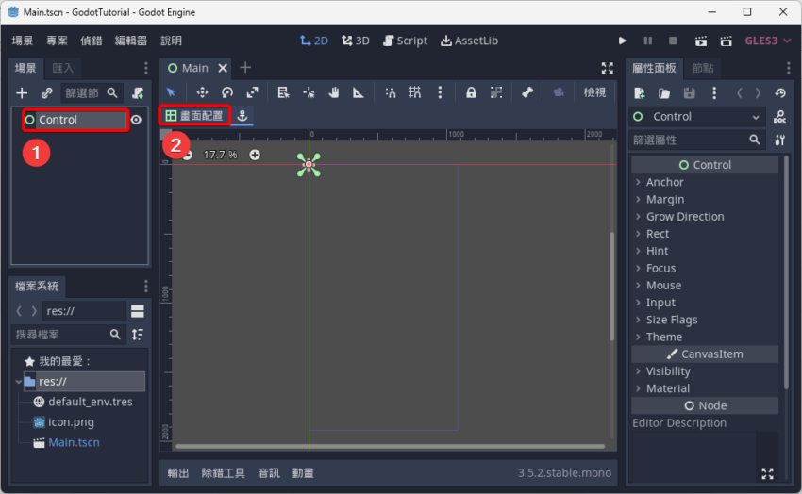This screenshot has width=802, height=494.
Task: Open the 編輯器 editor menu
Action: [x=131, y=41]
